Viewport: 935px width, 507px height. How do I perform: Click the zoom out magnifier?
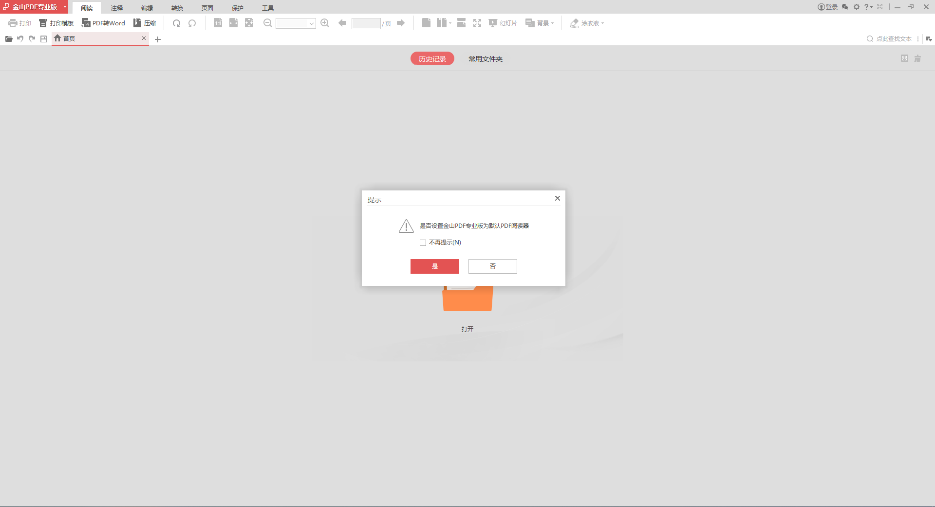click(x=267, y=23)
